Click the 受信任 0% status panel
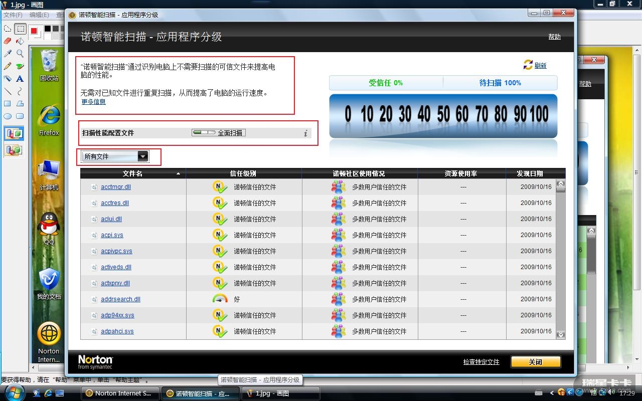Screen dimensions: 642x401 pyautogui.click(x=386, y=83)
